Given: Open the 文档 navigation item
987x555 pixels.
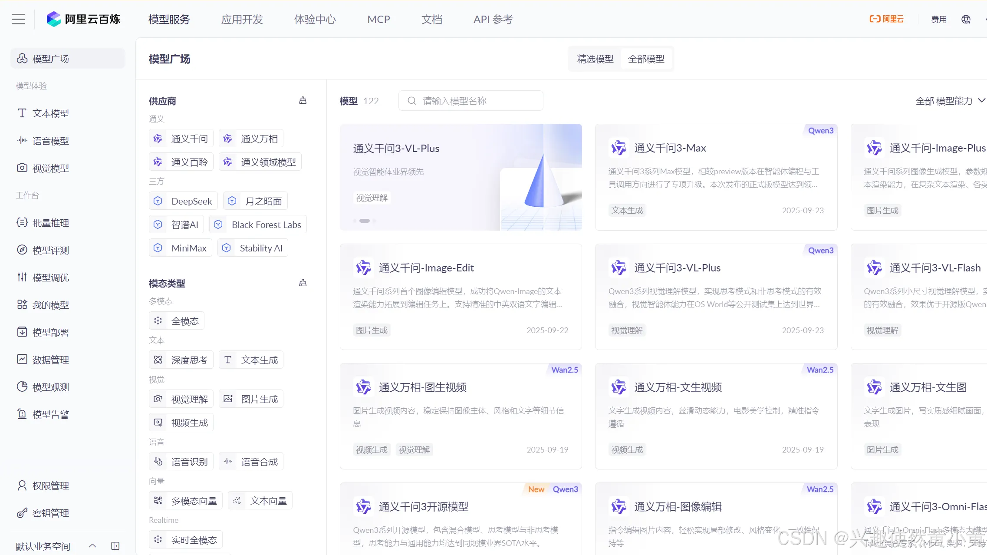Looking at the screenshot, I should (432, 20).
